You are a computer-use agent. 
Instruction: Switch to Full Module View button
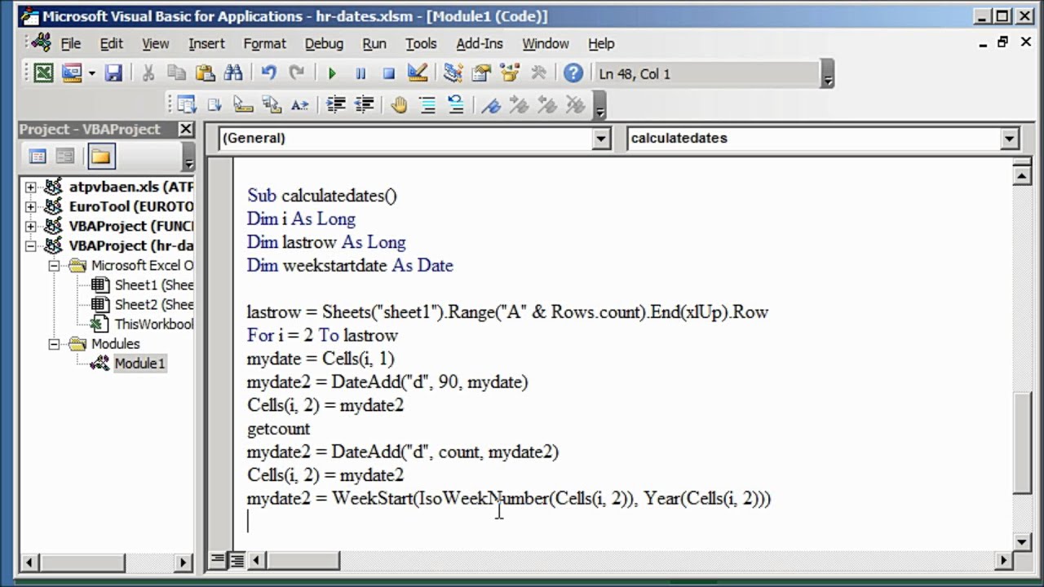[236, 560]
